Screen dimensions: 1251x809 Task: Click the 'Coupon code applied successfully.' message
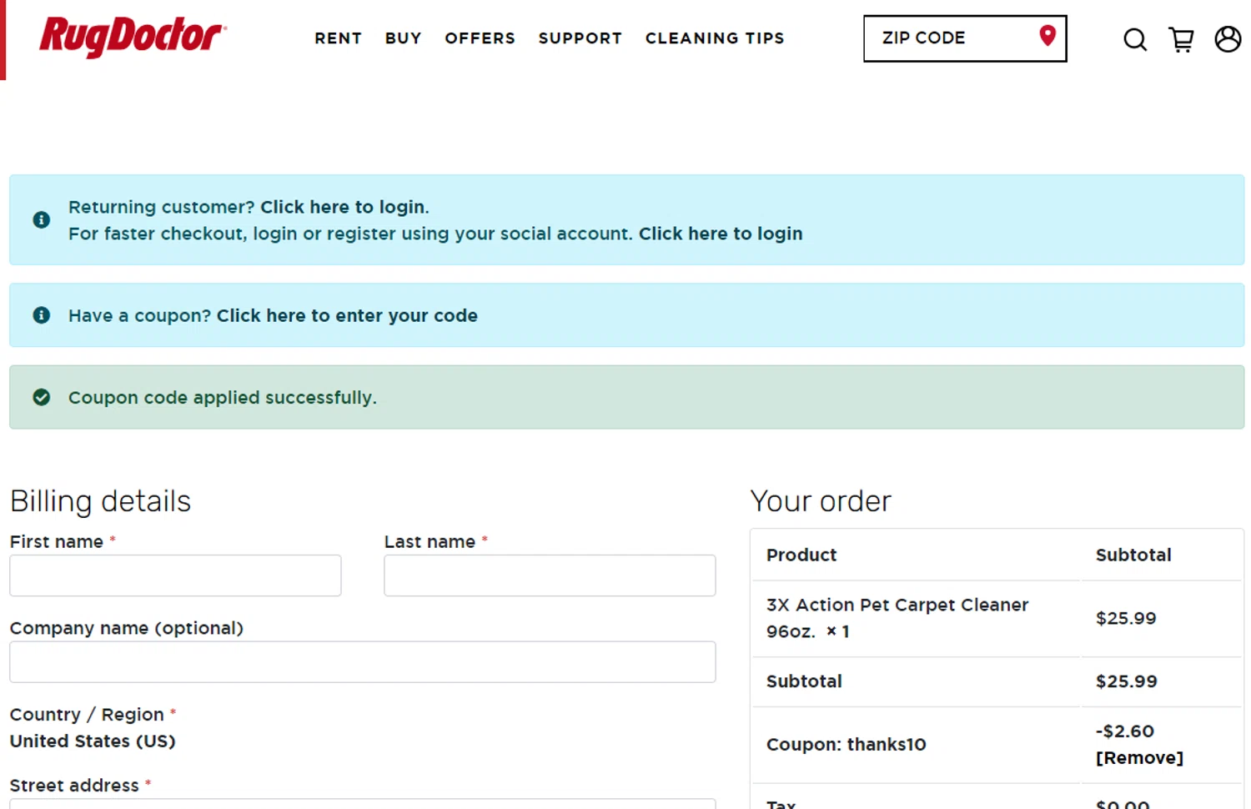223,398
